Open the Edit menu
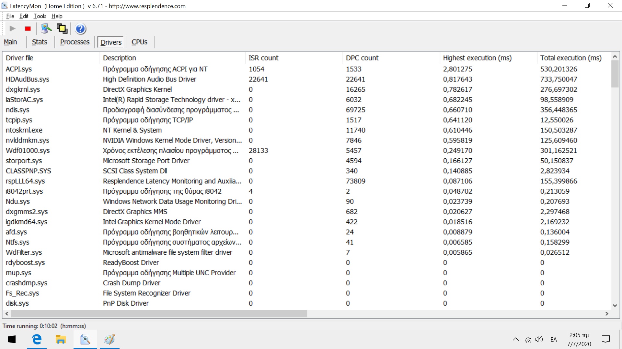 24,16
